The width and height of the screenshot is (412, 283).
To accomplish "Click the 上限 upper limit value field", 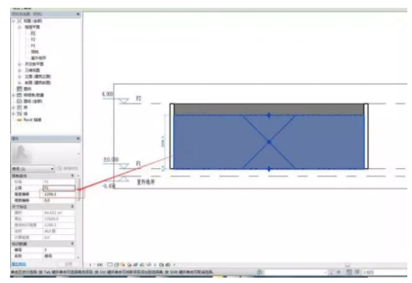I will tap(59, 188).
